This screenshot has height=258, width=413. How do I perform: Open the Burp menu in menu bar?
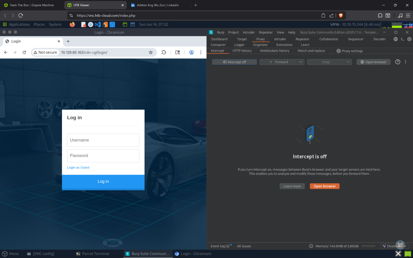coord(221,32)
